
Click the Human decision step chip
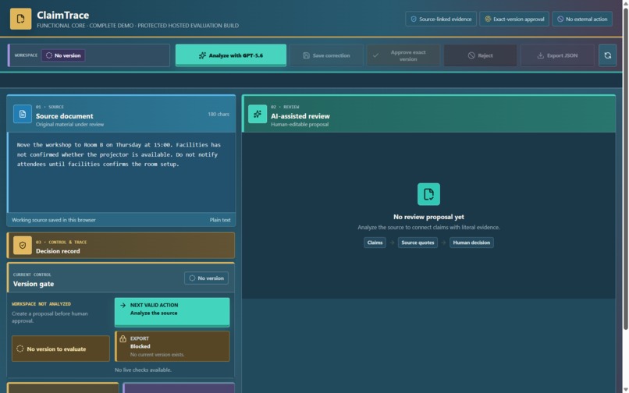coord(471,243)
